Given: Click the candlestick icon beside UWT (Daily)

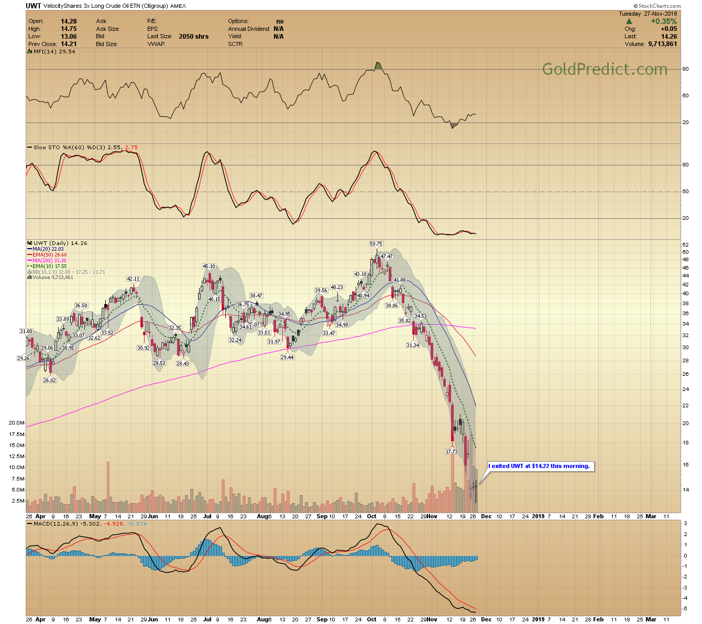Looking at the screenshot, I should [x=29, y=243].
